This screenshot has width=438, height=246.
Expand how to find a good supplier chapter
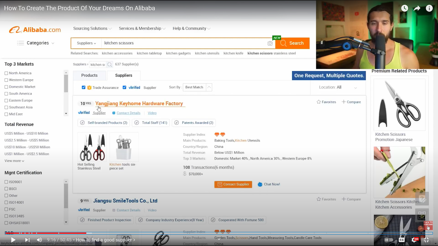point(105,240)
